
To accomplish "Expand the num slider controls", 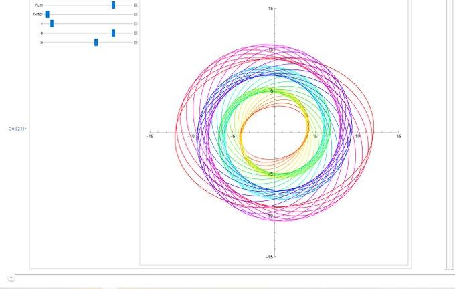I will coord(136,5).
